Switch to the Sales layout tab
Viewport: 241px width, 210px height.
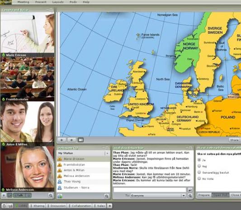point(99,205)
